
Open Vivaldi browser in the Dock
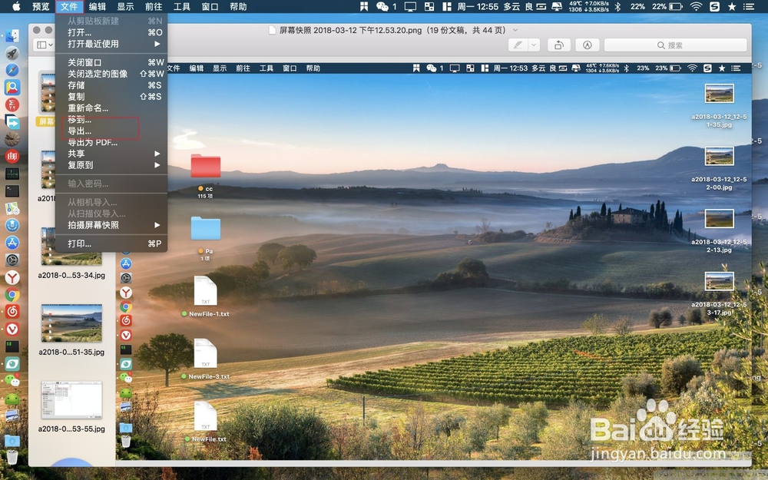pos(12,329)
